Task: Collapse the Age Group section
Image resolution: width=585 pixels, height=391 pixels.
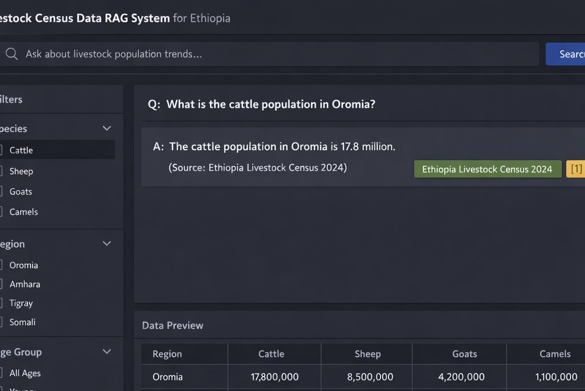Action: 107,352
